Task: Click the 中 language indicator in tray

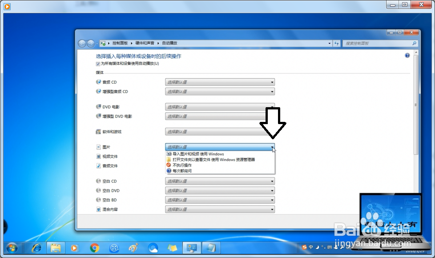Action: click(x=311, y=247)
